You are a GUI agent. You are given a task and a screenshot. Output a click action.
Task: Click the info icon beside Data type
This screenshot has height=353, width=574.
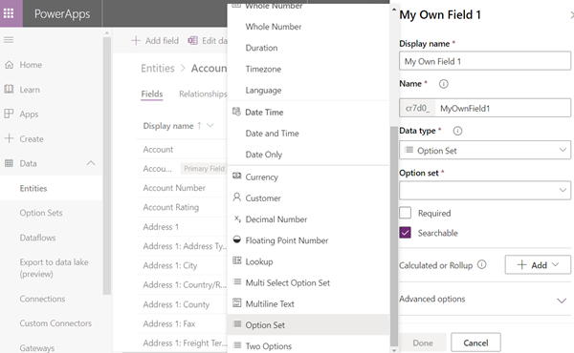tap(457, 131)
